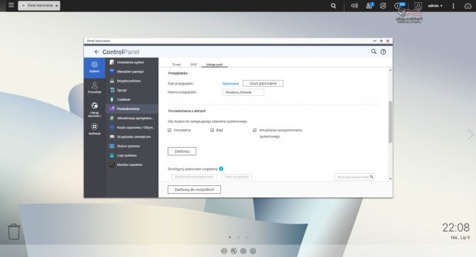Click fourth icon in bottom desktop dock
The width and height of the screenshot is (476, 257).
(x=253, y=251)
